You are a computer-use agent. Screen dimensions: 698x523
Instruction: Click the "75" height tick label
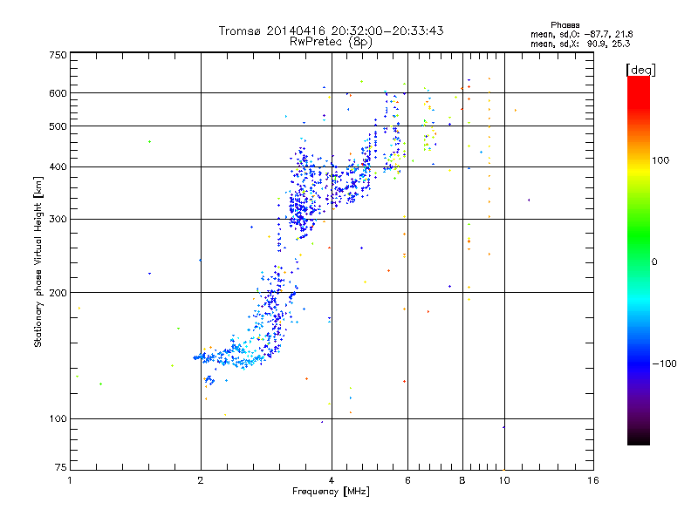coord(61,467)
